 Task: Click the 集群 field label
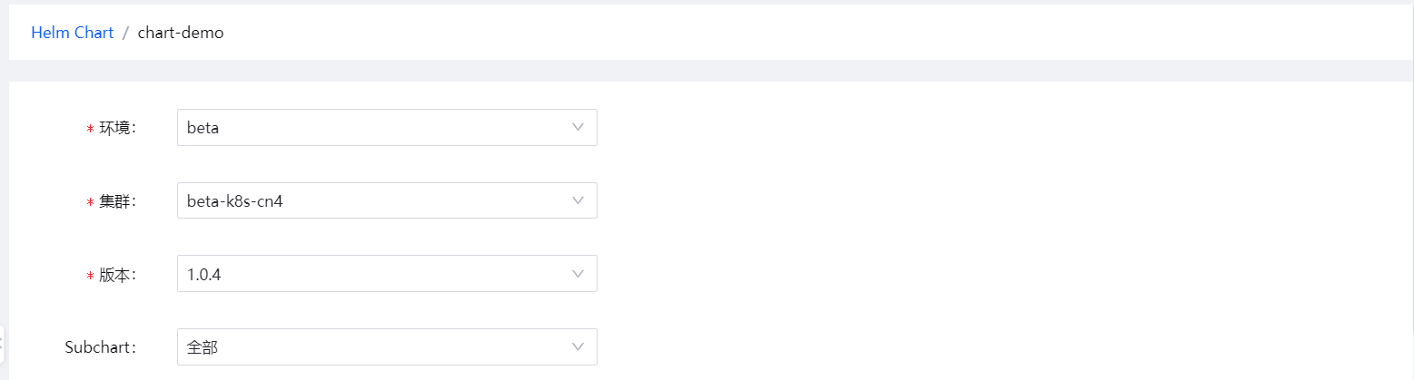117,201
